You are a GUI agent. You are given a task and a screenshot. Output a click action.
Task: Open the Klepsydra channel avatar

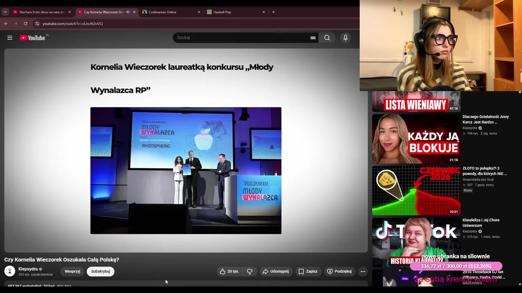coord(10,271)
